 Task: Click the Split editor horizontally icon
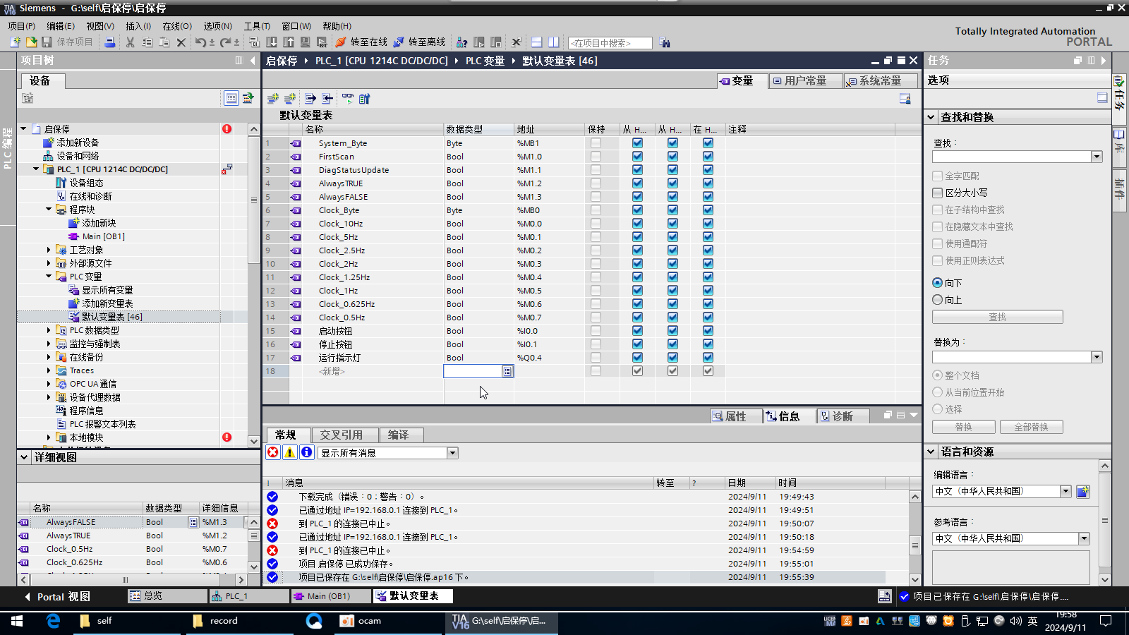pos(537,42)
